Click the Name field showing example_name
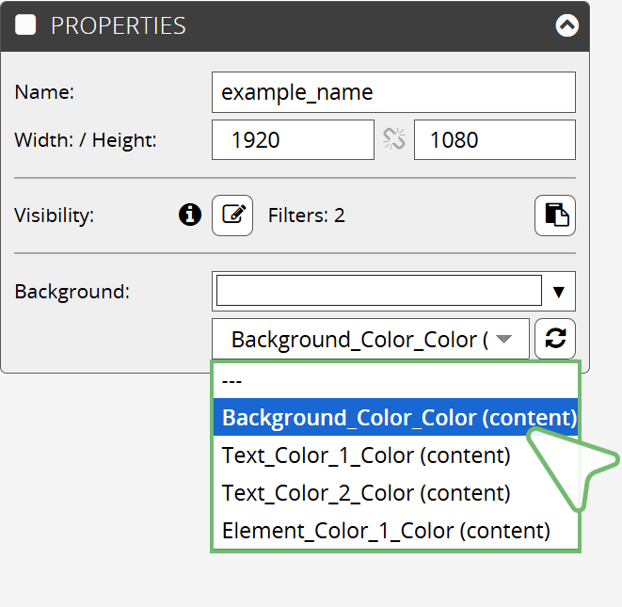Screen dimensions: 622x607 [x=393, y=92]
